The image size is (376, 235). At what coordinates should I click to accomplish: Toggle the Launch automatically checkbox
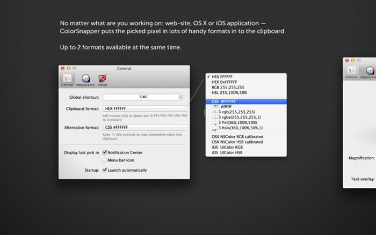(x=105, y=170)
